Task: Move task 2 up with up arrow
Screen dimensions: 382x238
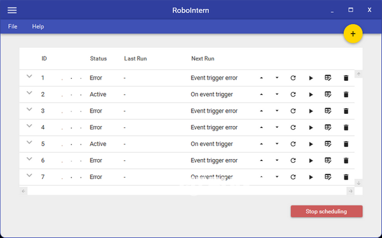Action: (262, 95)
